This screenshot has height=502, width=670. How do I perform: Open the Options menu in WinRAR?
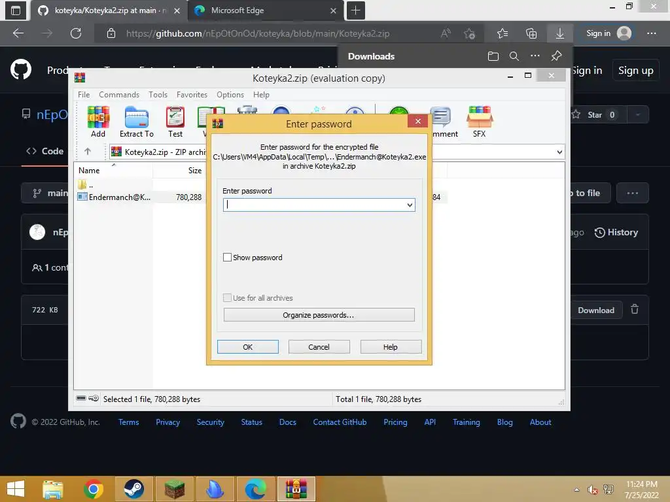tap(230, 94)
